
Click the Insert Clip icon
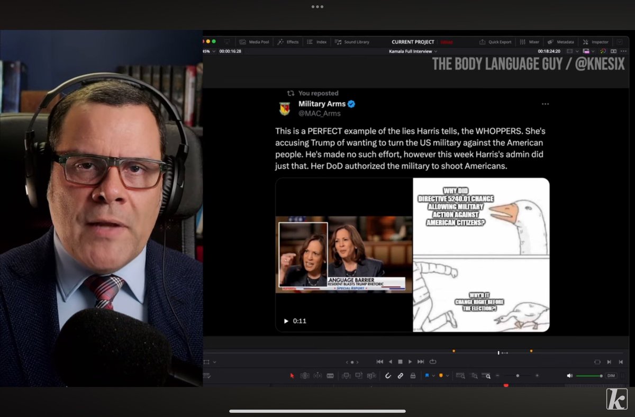pos(346,376)
